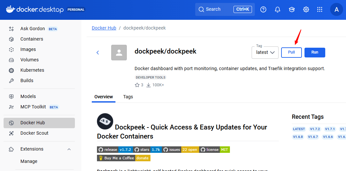Image resolution: width=346 pixels, height=171 pixels.
Task: Open the account avatar labeled A
Action: (x=337, y=9)
